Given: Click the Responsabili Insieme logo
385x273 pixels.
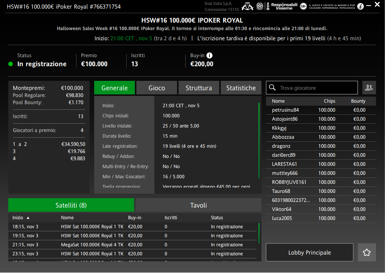Looking at the screenshot, I should click(x=284, y=6).
